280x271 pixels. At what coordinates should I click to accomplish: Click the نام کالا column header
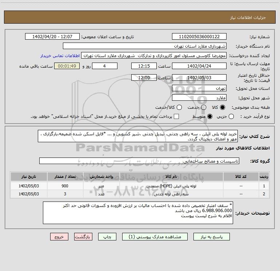[x=171, y=176]
